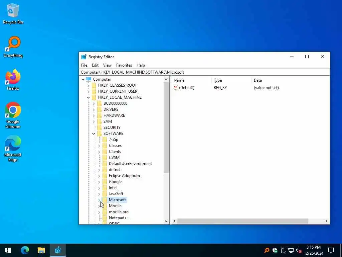This screenshot has width=342, height=257.
Task: Click the SECURITY folder icon
Action: (x=100, y=127)
